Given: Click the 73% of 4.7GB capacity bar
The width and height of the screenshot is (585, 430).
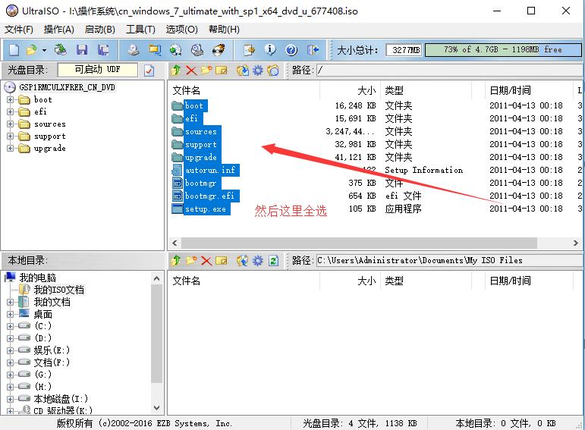Looking at the screenshot, I should pyautogui.click(x=503, y=49).
